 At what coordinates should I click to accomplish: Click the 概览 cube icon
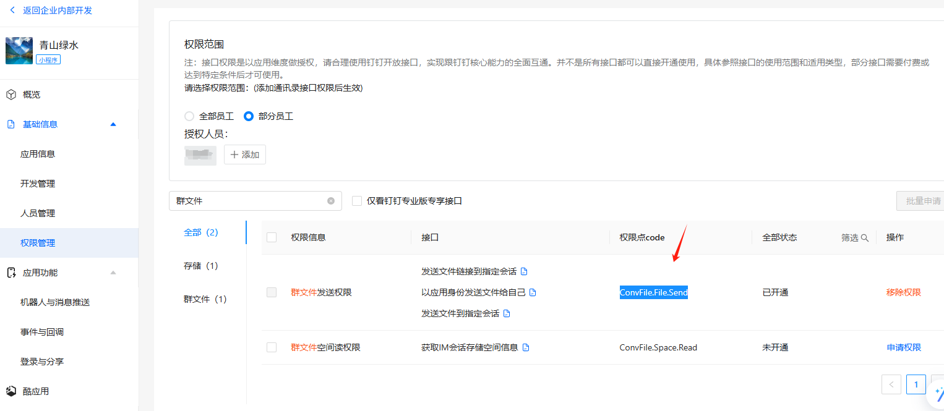[11, 95]
